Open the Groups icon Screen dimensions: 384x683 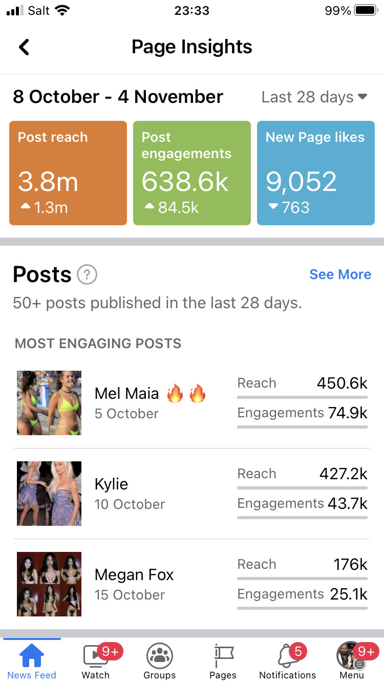coord(160,655)
